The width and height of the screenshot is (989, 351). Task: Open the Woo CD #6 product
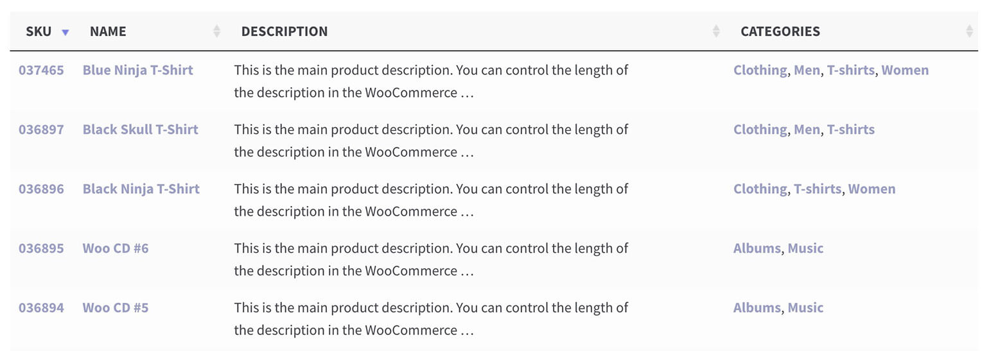coord(116,248)
